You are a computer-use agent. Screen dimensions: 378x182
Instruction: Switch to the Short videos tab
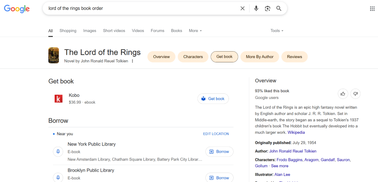tap(114, 31)
